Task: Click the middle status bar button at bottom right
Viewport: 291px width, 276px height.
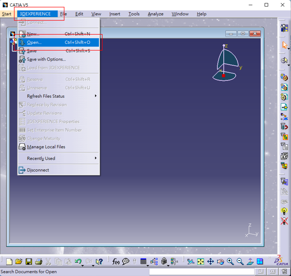Action: pos(272,271)
